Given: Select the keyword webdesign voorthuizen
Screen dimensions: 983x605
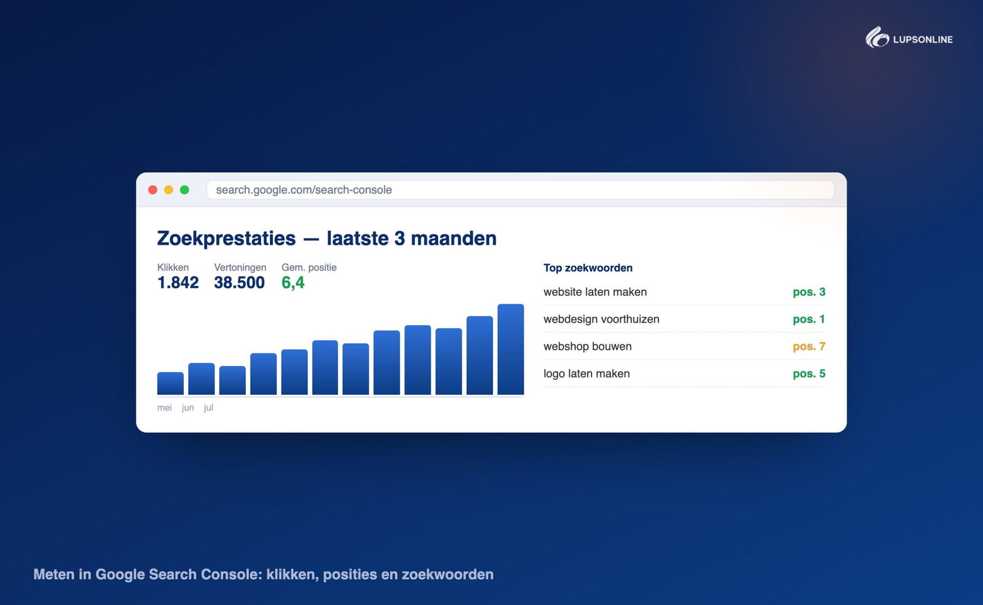Looking at the screenshot, I should (x=601, y=319).
